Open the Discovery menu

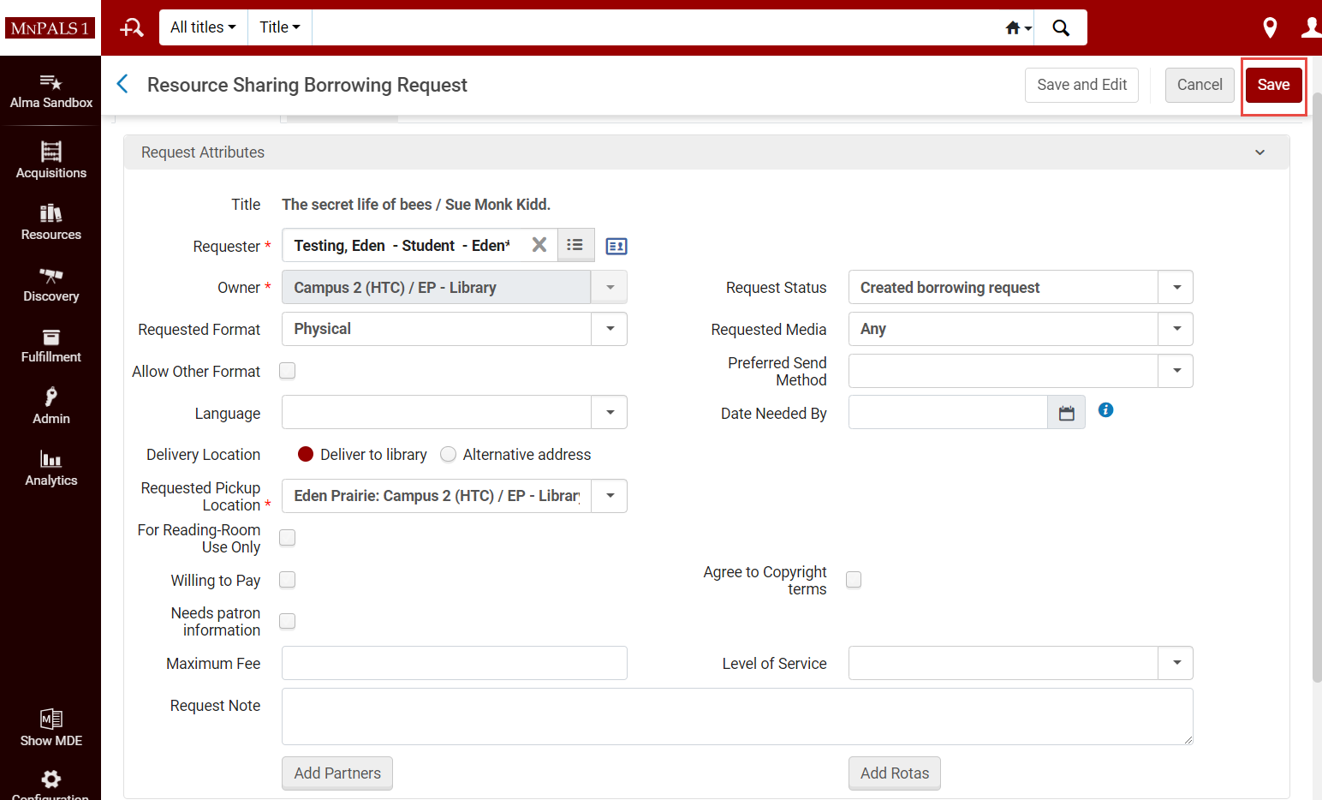pos(51,284)
